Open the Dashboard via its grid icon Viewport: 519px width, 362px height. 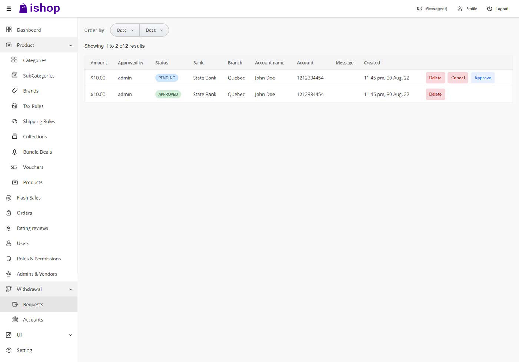pyautogui.click(x=9, y=30)
